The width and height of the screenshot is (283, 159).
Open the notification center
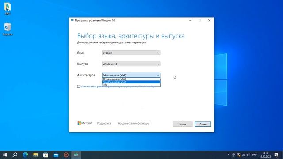click(276, 155)
